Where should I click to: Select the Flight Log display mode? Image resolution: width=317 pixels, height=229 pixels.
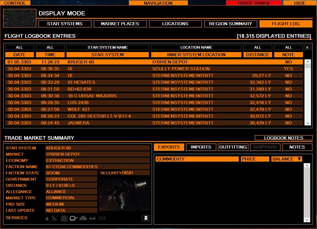pyautogui.click(x=286, y=24)
